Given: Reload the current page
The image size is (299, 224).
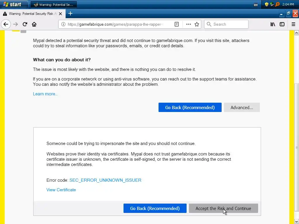Looking at the screenshot, I should (25, 24).
